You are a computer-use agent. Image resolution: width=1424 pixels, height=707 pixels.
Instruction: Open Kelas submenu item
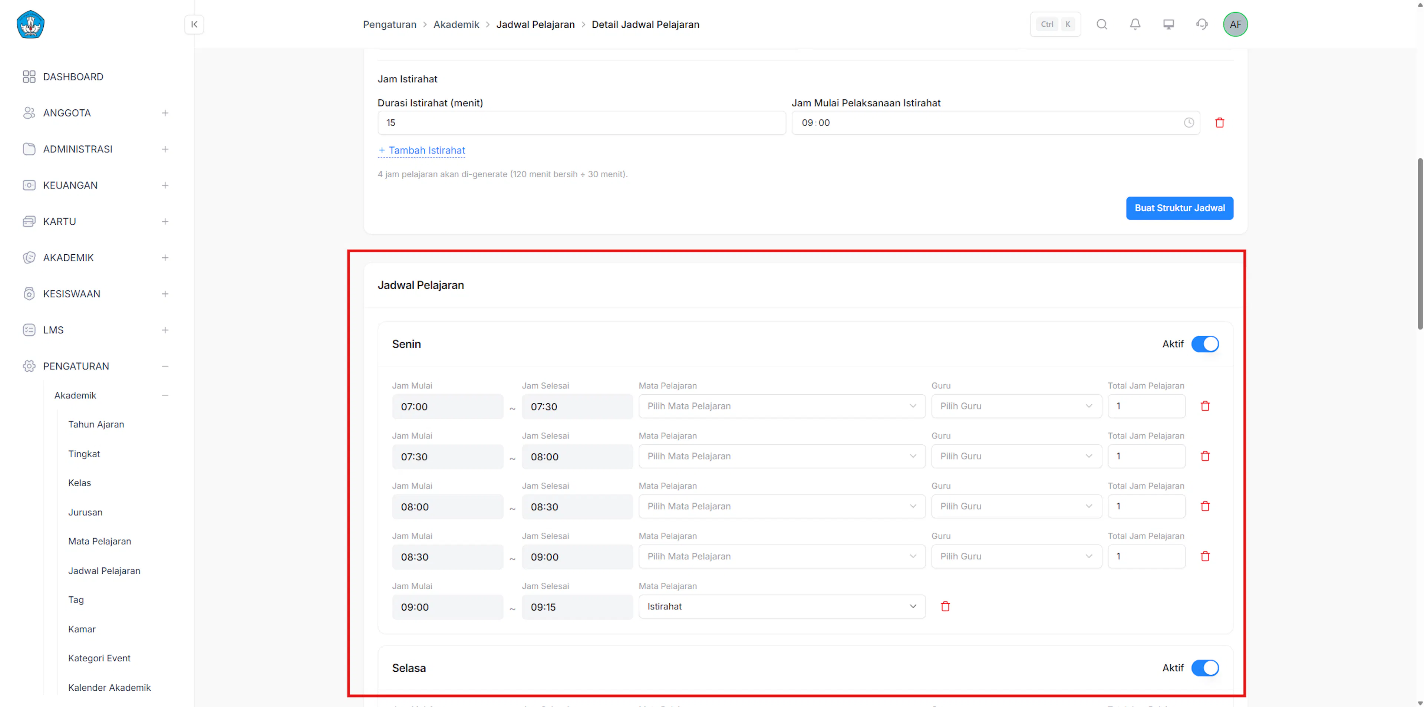[80, 483]
